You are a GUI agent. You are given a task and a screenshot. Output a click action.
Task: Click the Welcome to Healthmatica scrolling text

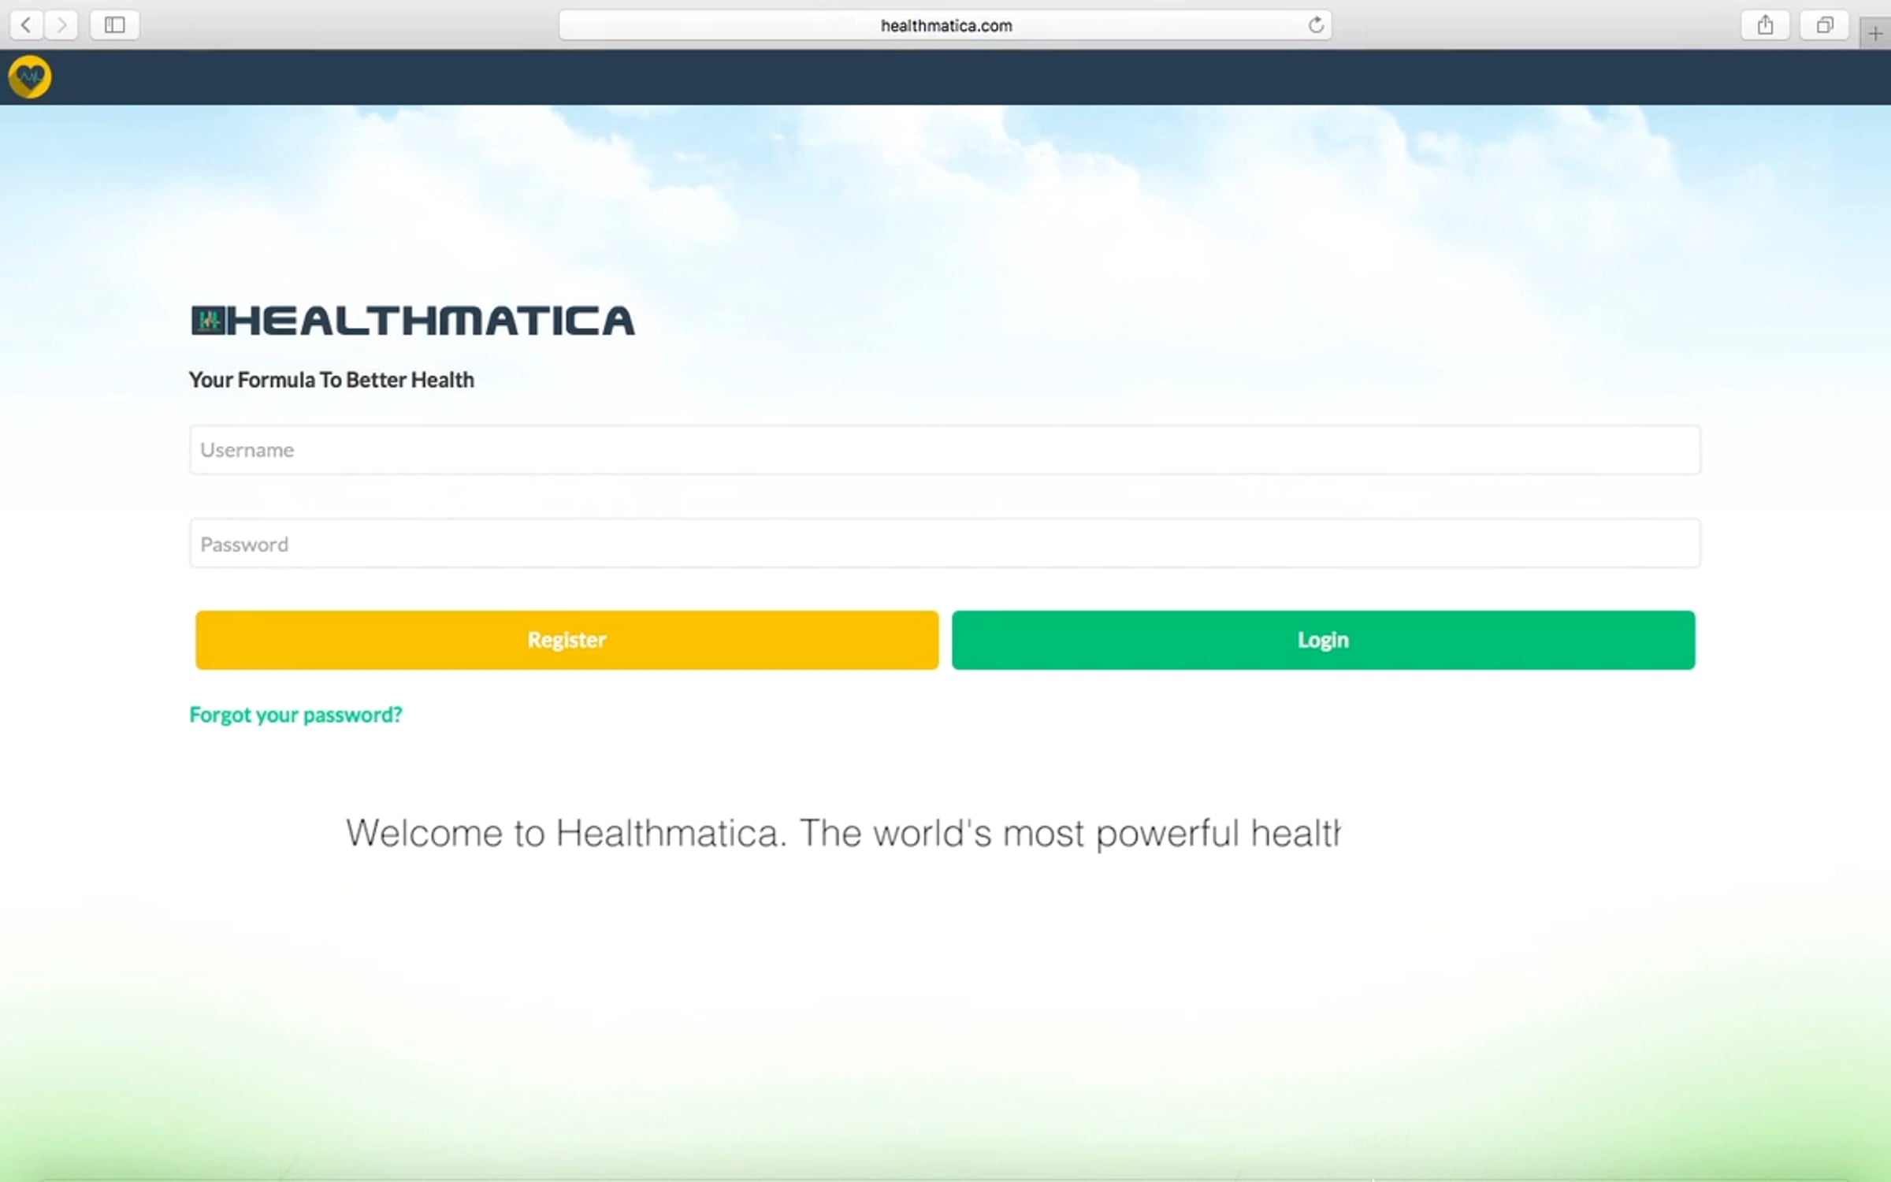841,833
